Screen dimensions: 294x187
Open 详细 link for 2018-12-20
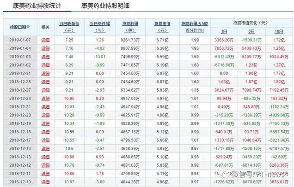45,115
